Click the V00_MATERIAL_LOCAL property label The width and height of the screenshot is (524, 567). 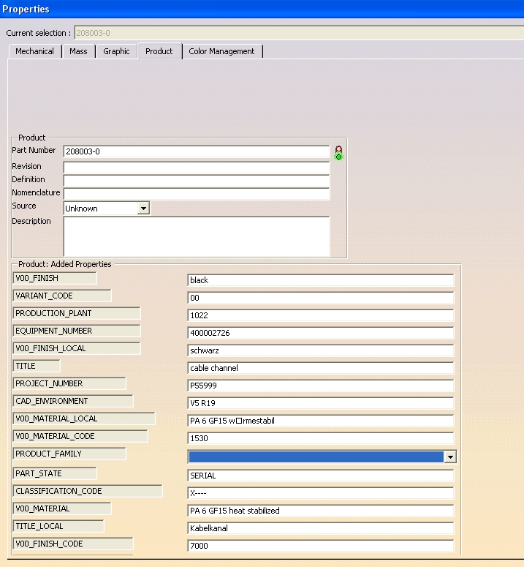click(84, 418)
